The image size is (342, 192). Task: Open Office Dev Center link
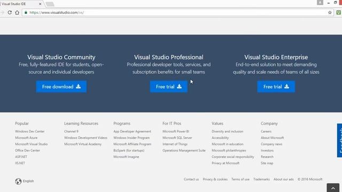click(x=27, y=150)
